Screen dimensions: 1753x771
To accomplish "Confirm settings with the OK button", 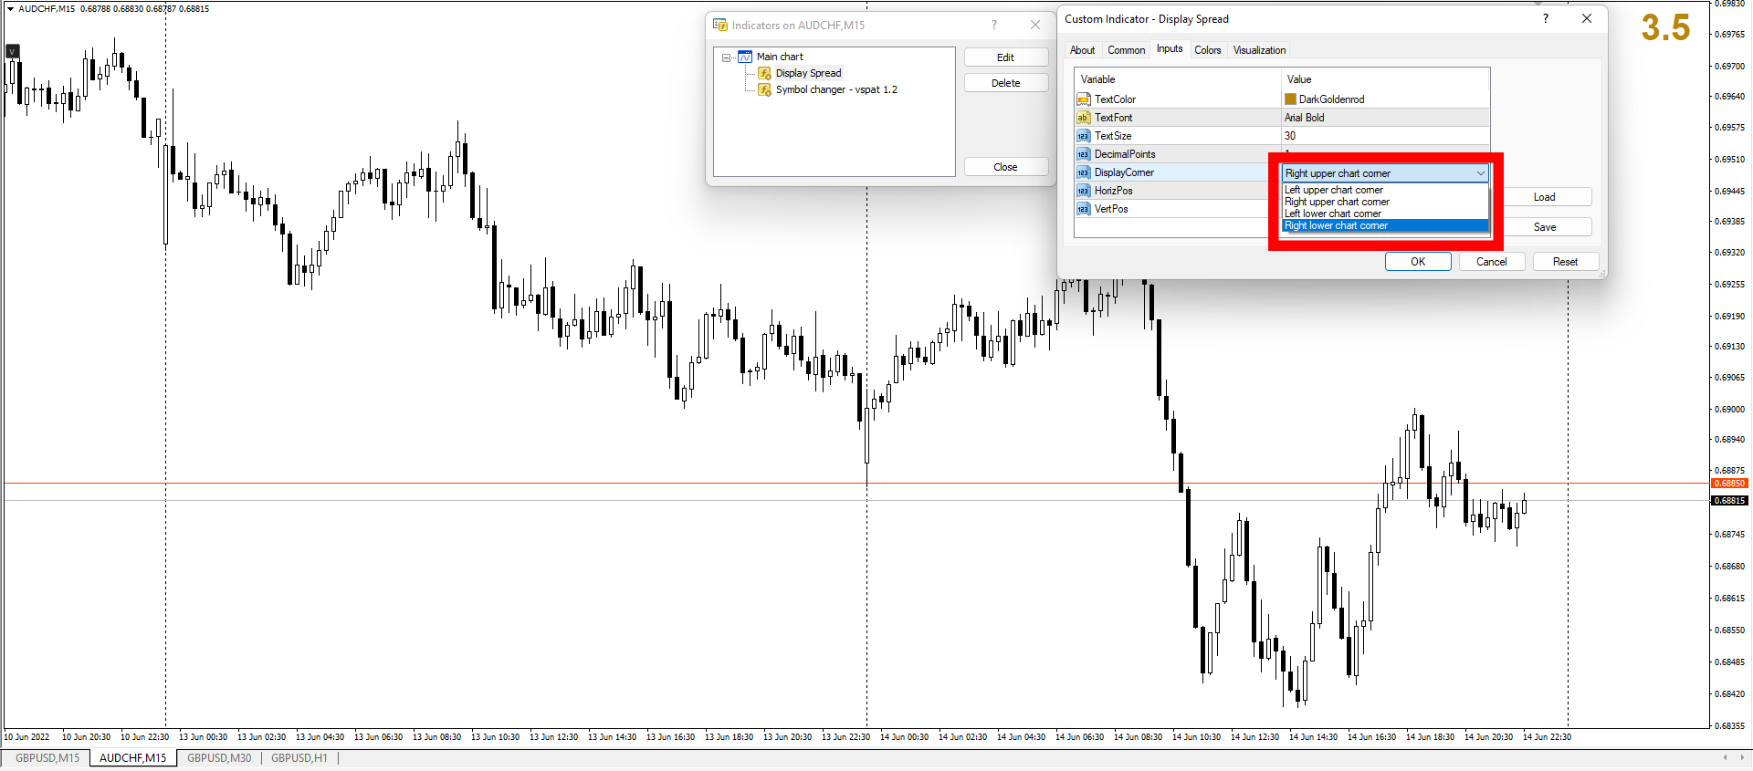I will click(1418, 262).
